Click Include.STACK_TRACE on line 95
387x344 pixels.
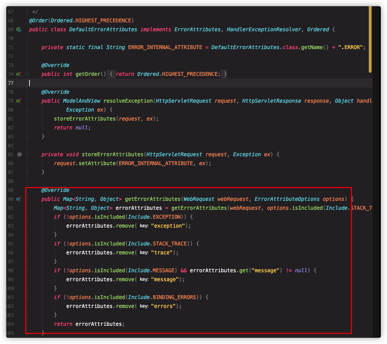157,244
